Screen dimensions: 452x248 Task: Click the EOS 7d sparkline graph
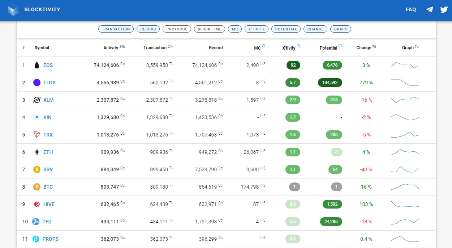405,65
